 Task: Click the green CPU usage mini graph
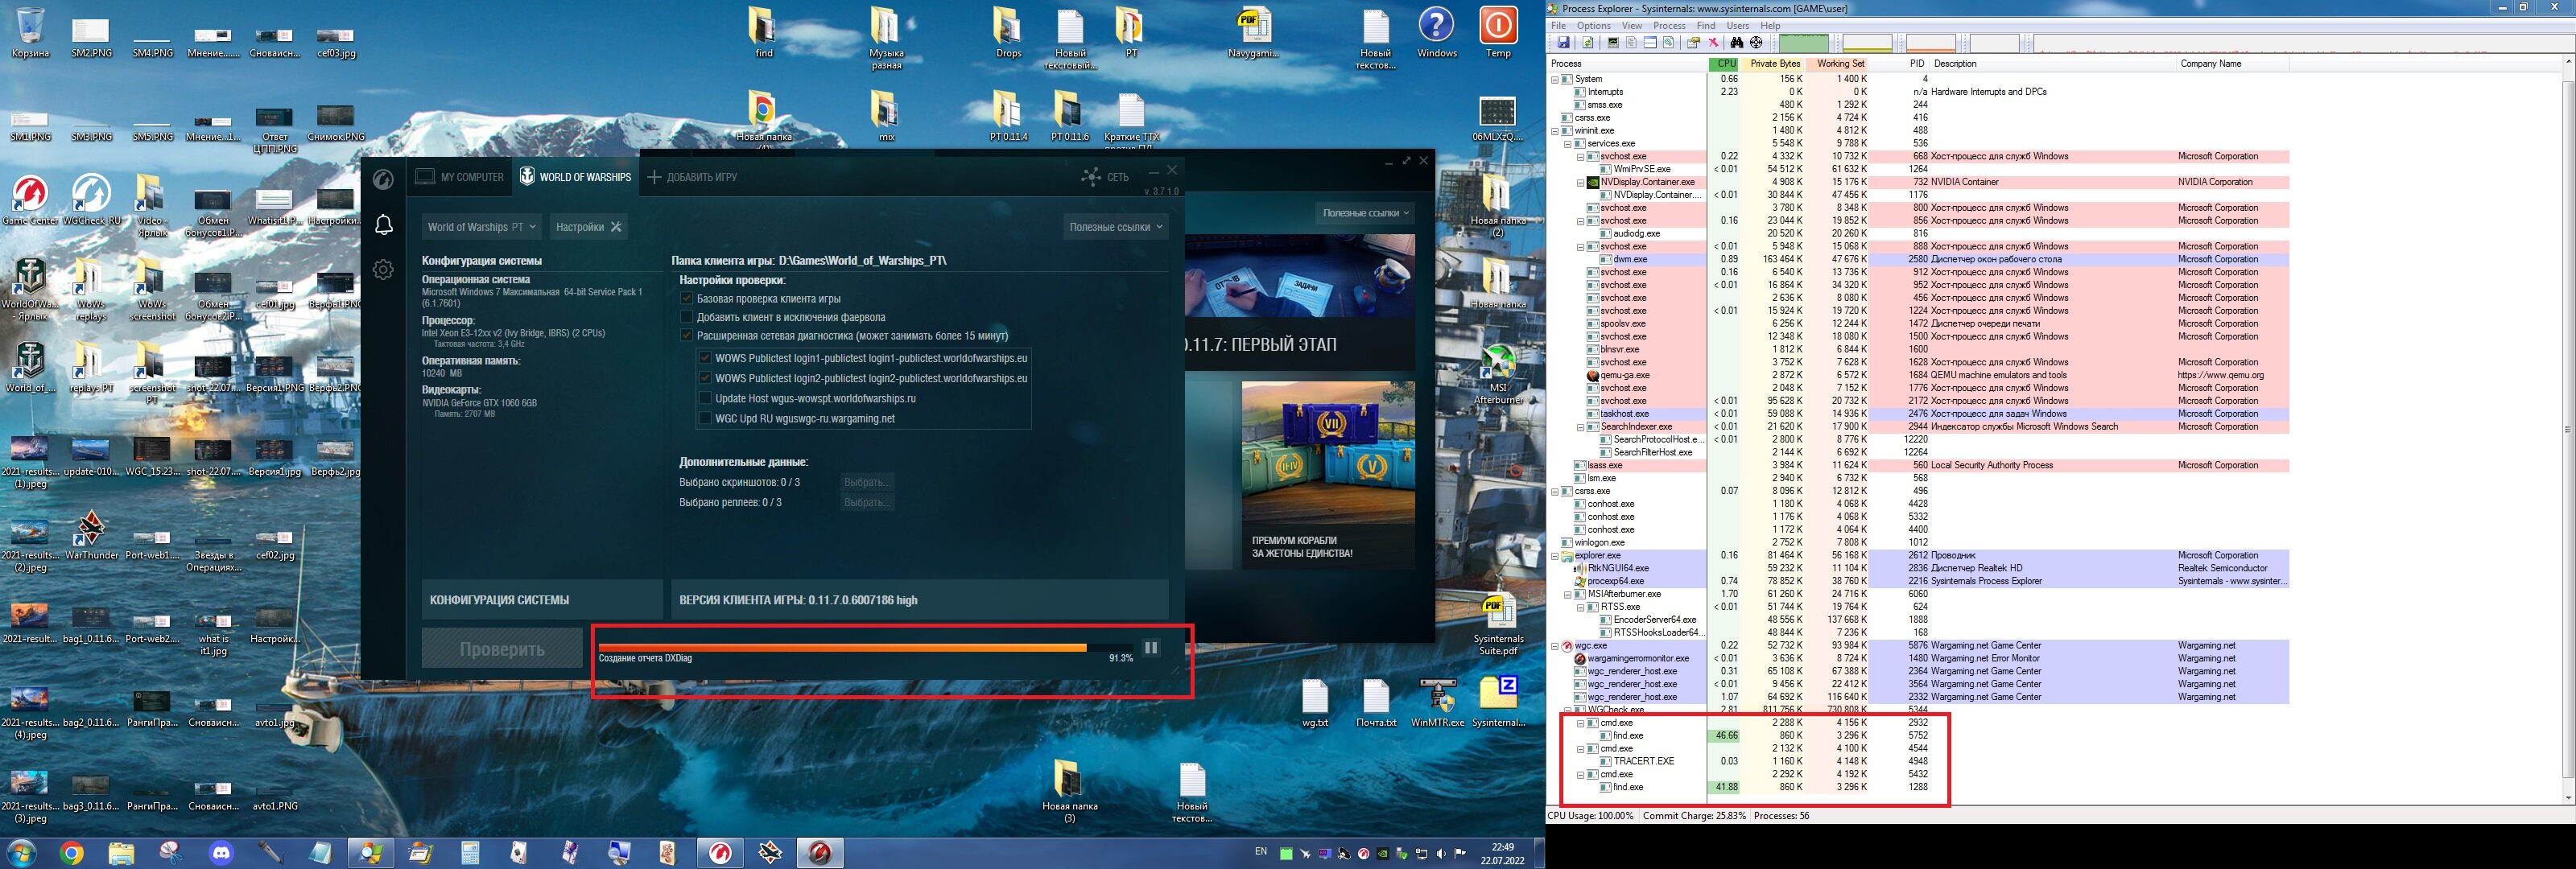pos(1803,43)
